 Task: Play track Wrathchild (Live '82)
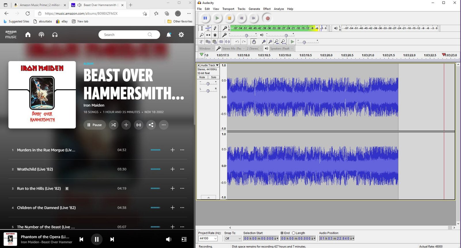click(35, 169)
